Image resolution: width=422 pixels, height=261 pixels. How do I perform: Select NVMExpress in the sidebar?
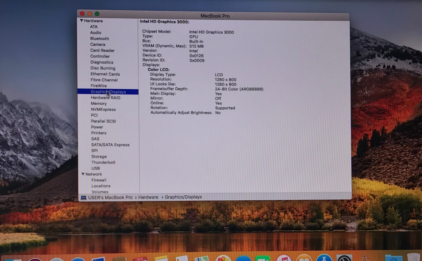103,109
